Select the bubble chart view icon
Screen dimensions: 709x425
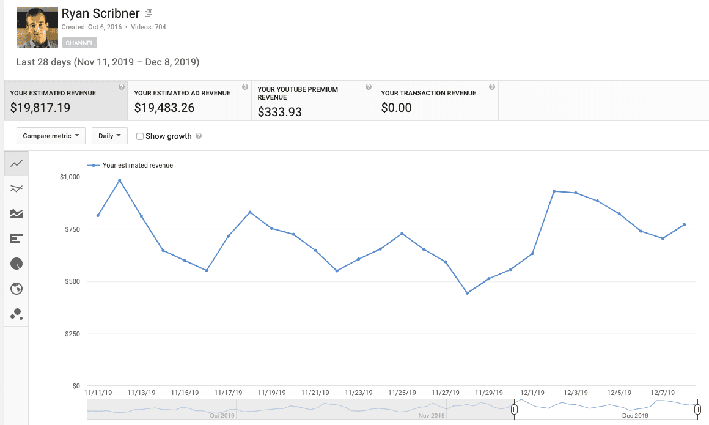16,314
